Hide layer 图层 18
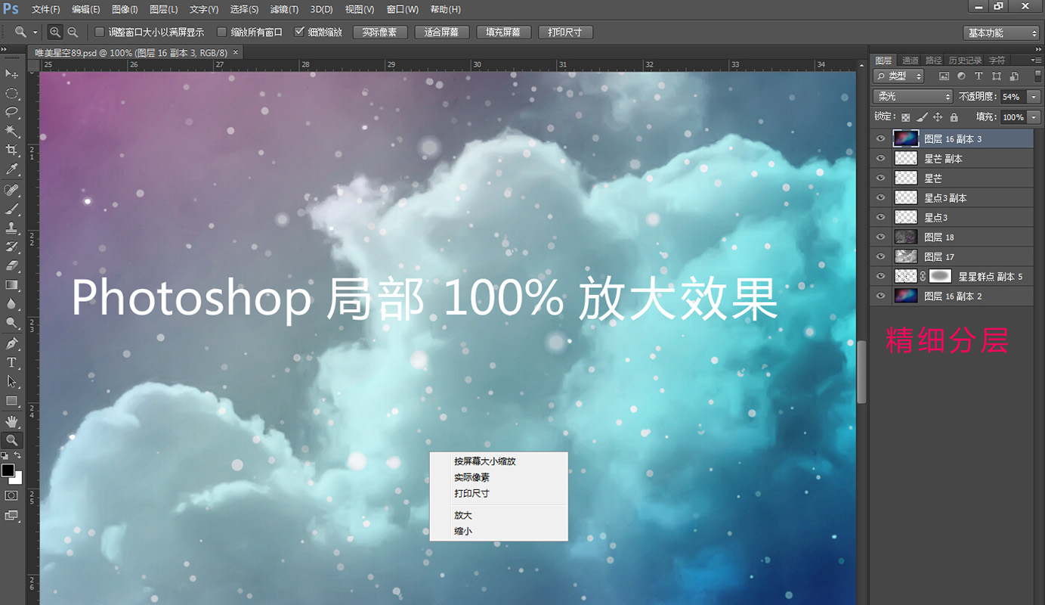This screenshot has width=1045, height=605. (880, 237)
